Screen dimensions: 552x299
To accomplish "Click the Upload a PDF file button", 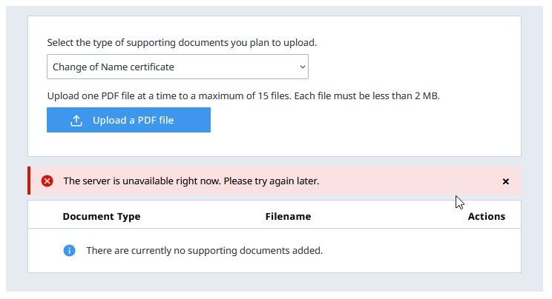I will 128,120.
